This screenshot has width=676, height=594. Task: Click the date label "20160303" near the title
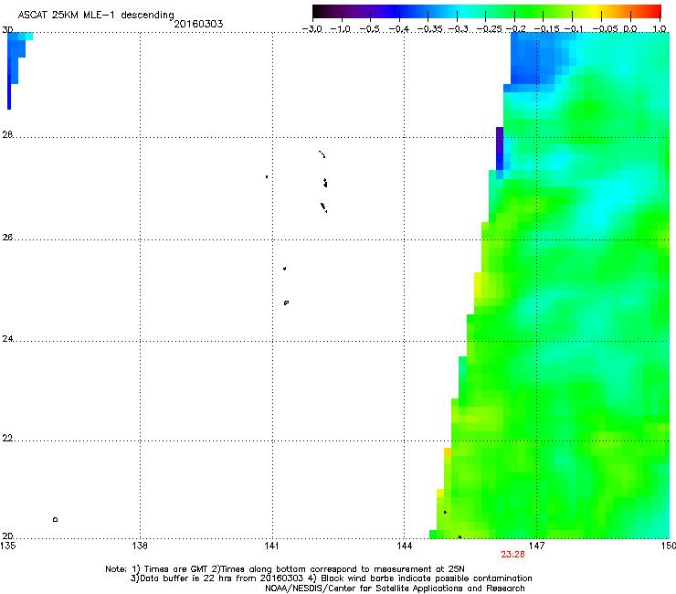click(x=198, y=24)
